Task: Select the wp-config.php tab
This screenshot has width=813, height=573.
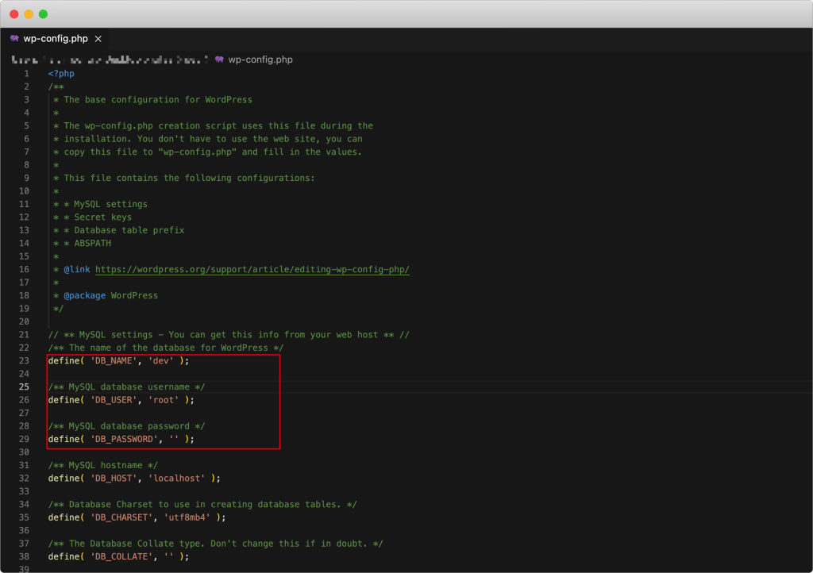Action: [x=56, y=39]
